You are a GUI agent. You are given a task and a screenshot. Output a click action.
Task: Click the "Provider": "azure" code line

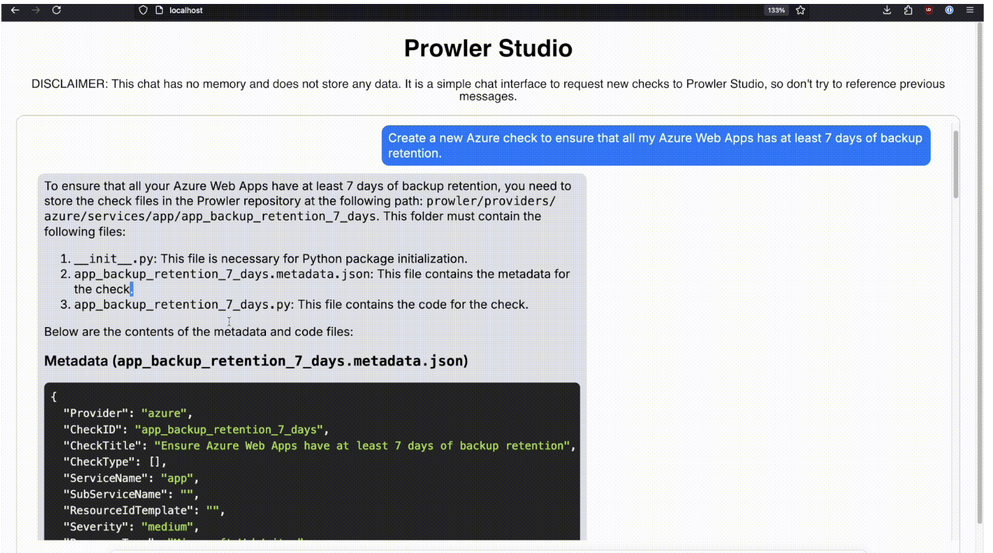click(x=127, y=413)
